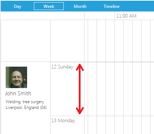Screen dimensions: 154x134
Task: Switch to the Day view tab
Action: pyautogui.click(x=17, y=6)
